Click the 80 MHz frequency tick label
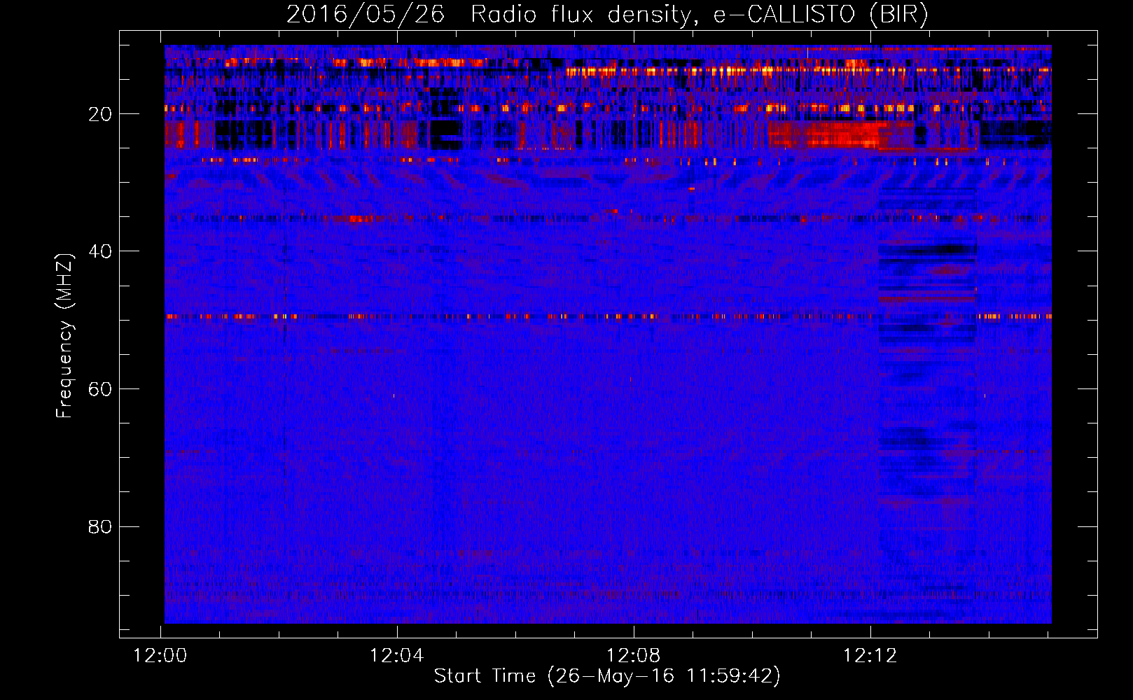The image size is (1133, 700). tap(100, 526)
